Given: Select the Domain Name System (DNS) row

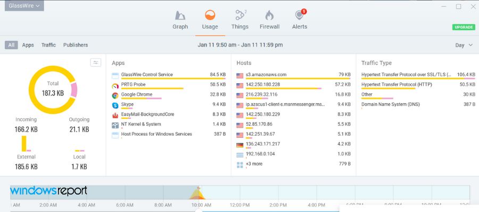Looking at the screenshot, I should tap(418, 105).
